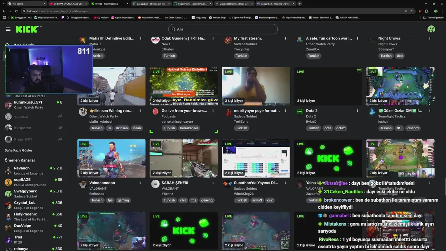Open options menu for My first stream
Viewport: 446px width, 251px height.
pyautogui.click(x=285, y=38)
